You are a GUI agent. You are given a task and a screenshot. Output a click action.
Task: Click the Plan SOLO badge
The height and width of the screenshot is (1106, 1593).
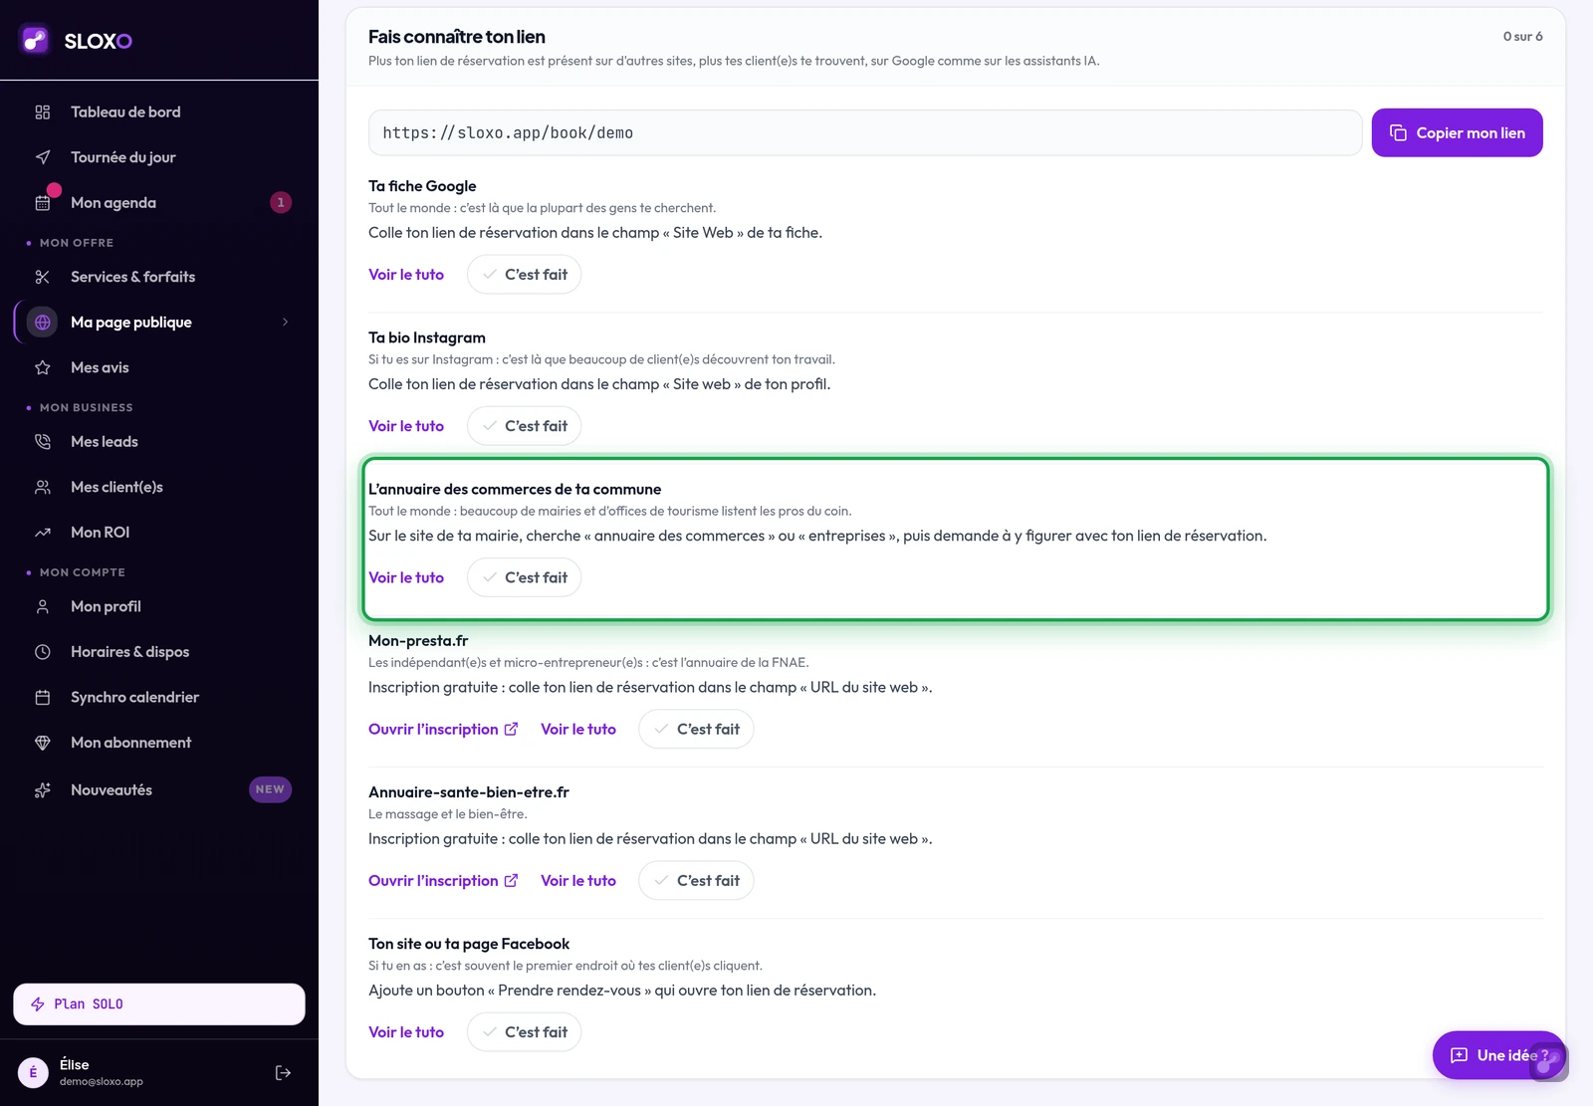(159, 1004)
